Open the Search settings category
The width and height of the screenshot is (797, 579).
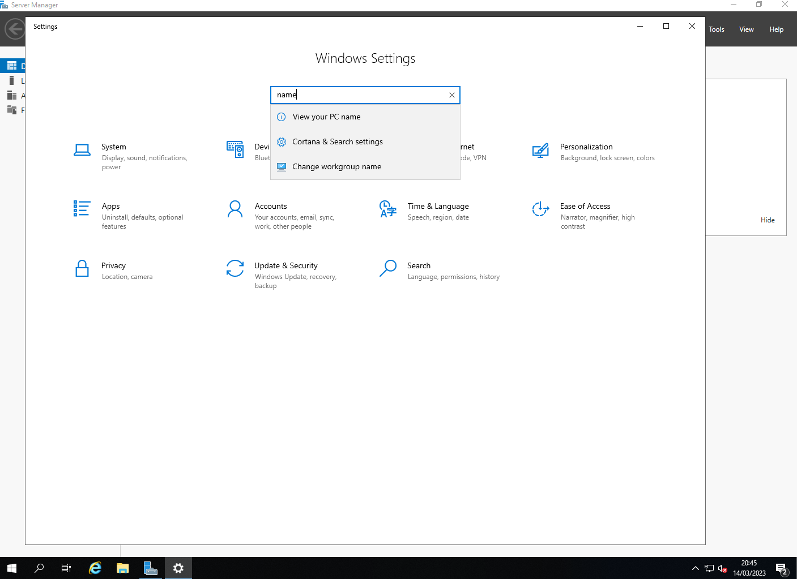click(419, 266)
